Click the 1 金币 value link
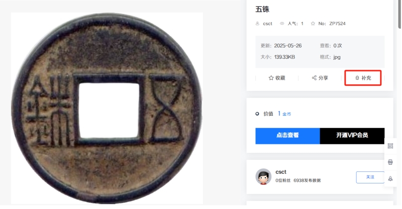Viewport: 402px width, 209px height. pyautogui.click(x=284, y=114)
